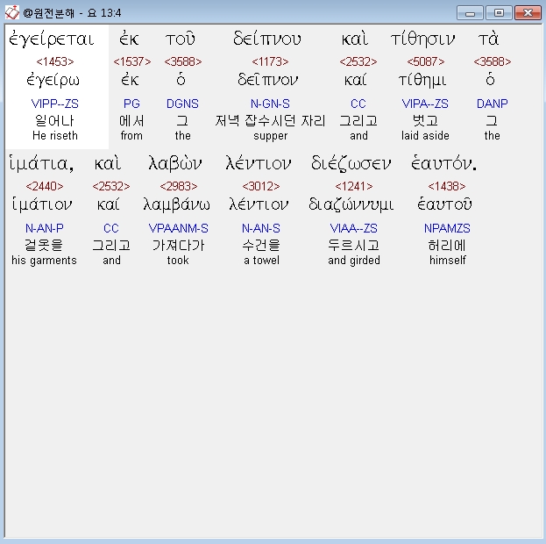This screenshot has height=544, width=546.
Task: Click parsing code N-GN-S
Action: point(270,104)
